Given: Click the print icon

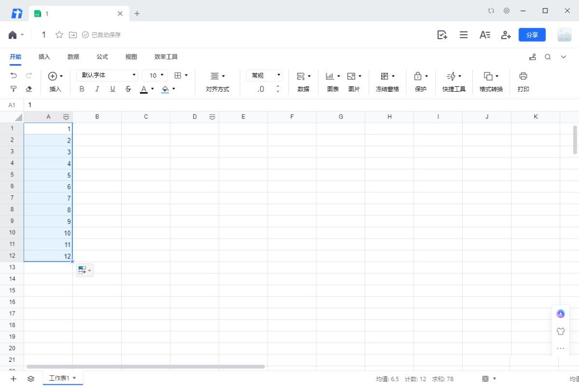Looking at the screenshot, I should pos(523,76).
